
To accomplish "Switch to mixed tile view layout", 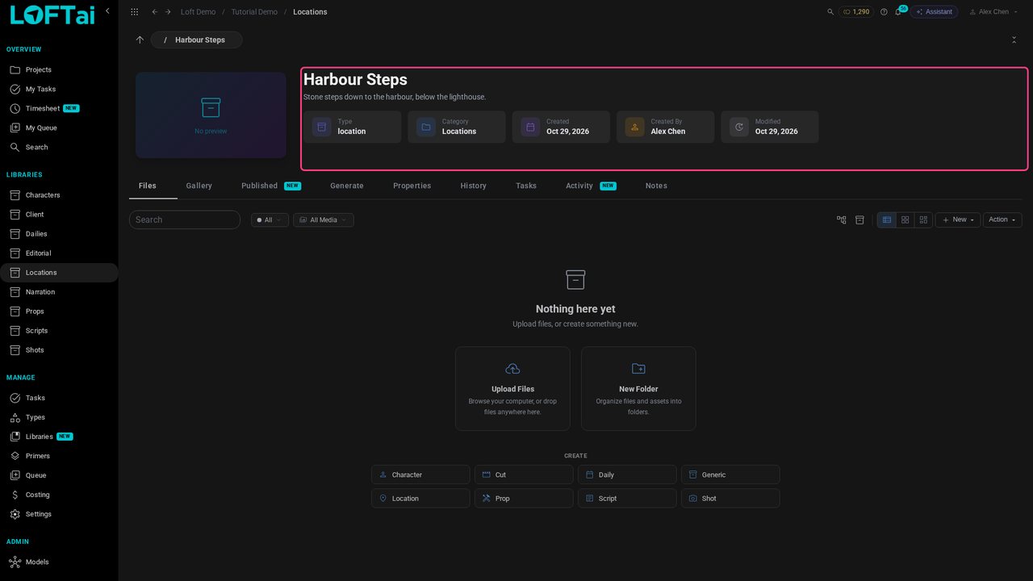I will tap(924, 219).
